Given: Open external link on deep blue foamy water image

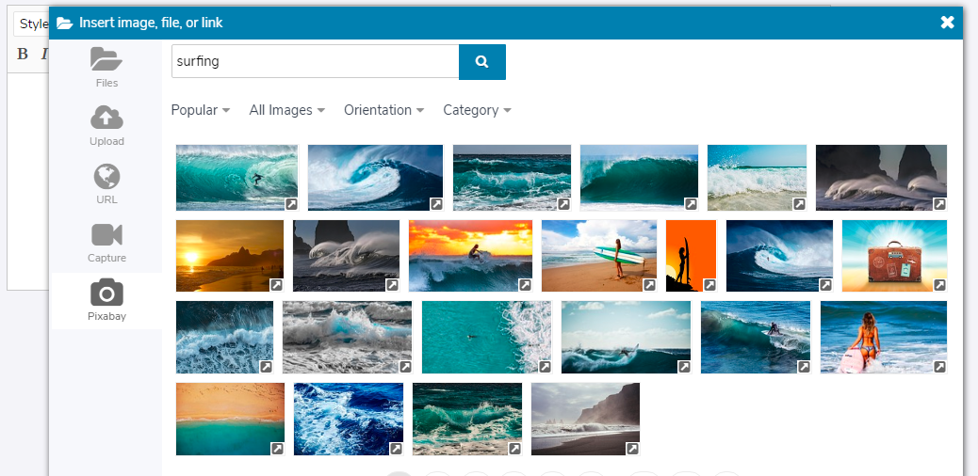Looking at the screenshot, I should pos(396,448).
